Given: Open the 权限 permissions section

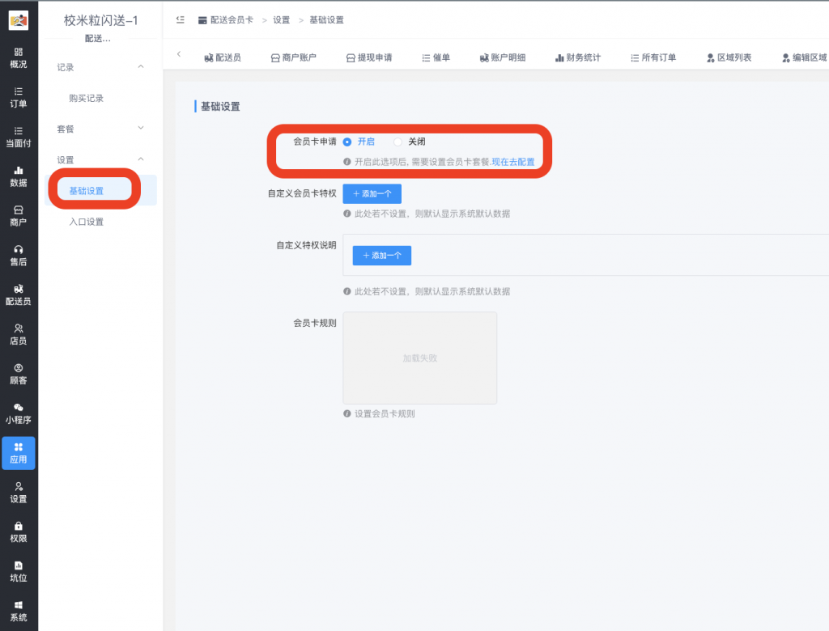Looking at the screenshot, I should pos(18,531).
